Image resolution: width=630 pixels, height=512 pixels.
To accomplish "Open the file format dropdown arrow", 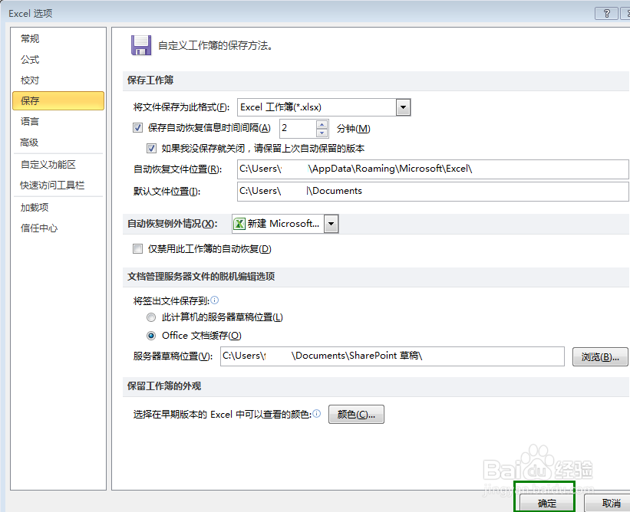I will (403, 107).
